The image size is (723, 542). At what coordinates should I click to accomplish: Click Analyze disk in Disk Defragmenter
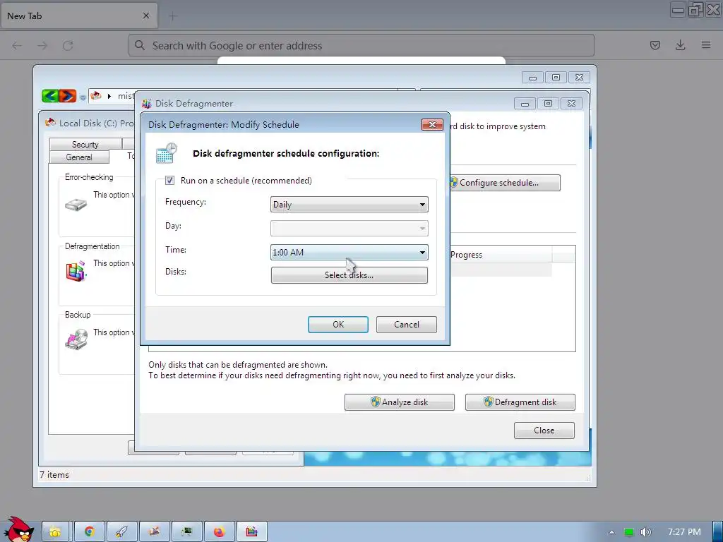point(400,402)
